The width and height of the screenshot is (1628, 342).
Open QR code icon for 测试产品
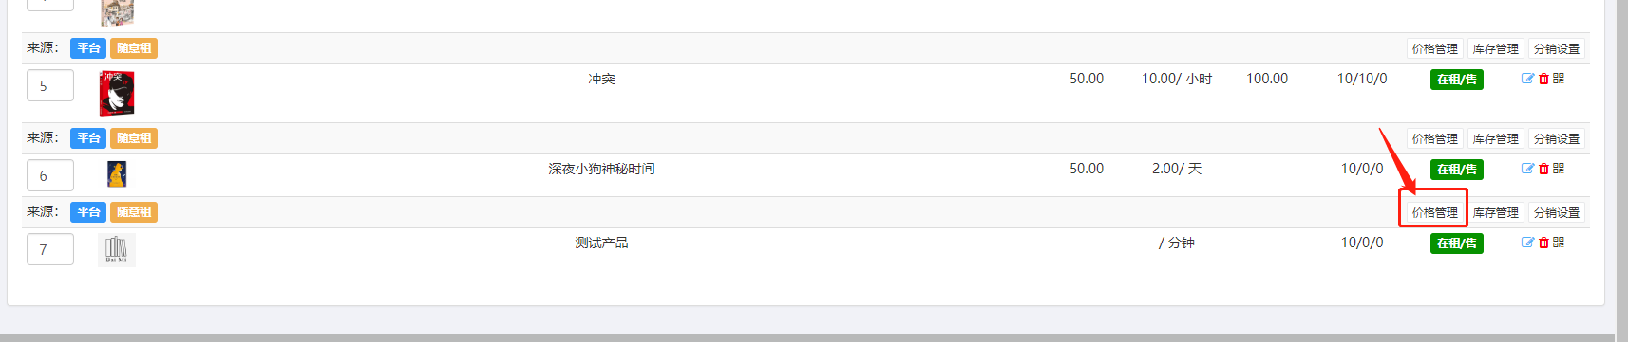click(x=1559, y=243)
